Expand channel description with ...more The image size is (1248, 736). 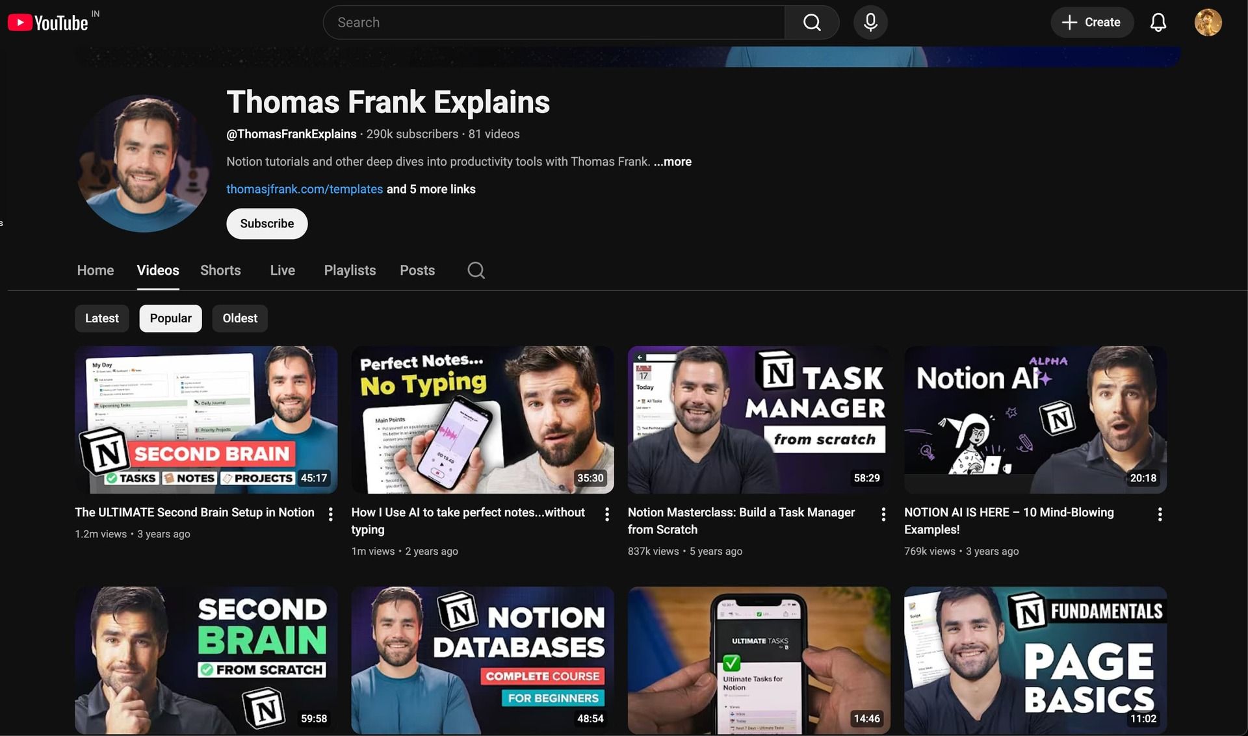[673, 162]
